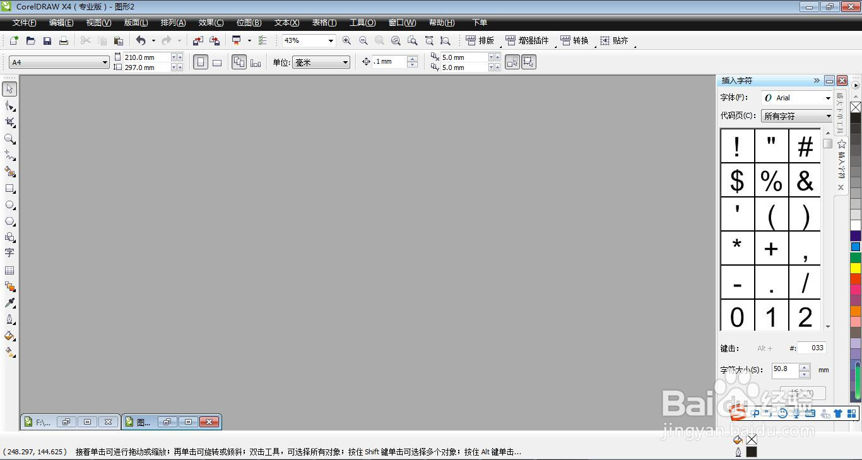
Task: Set page to landscape orientation
Action: point(217,62)
